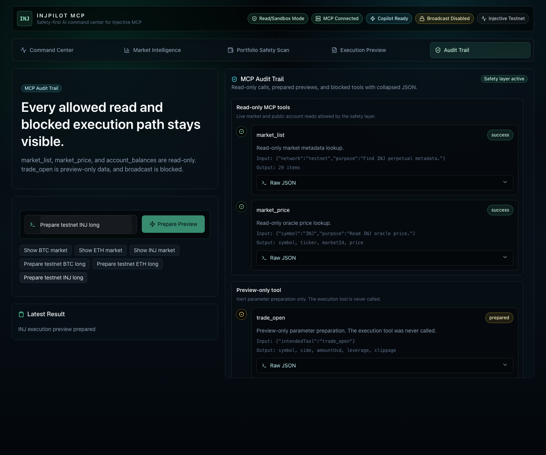Click the Portfolio Safety Scan wallet icon

(x=231, y=50)
